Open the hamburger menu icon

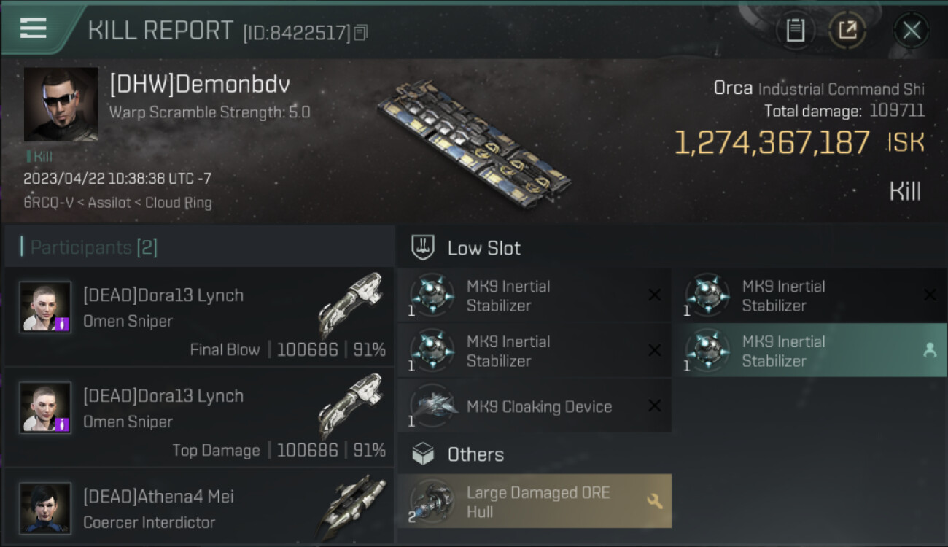tap(34, 28)
